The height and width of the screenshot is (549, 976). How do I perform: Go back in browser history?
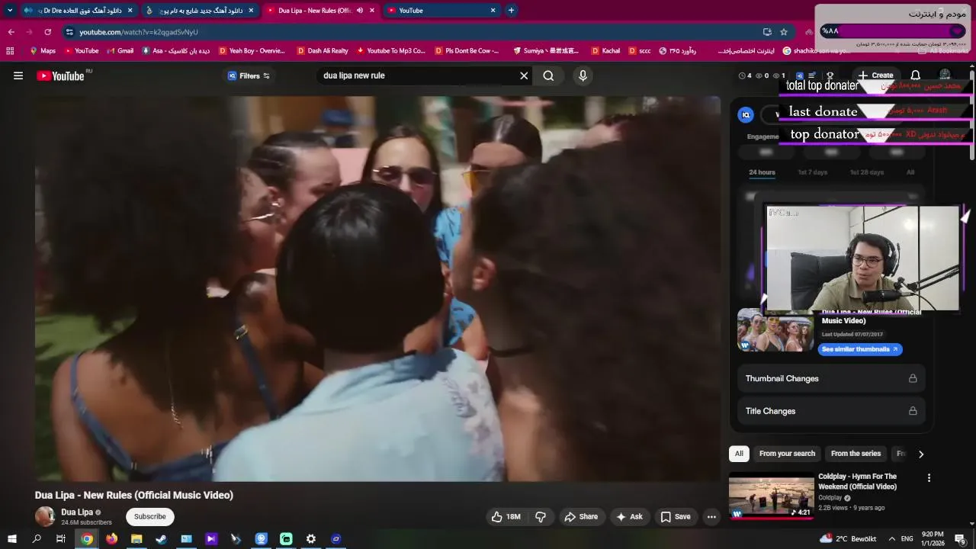click(11, 32)
